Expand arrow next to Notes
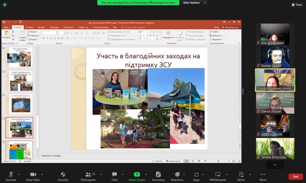This screenshot has width=306, height=183. click(x=250, y=174)
